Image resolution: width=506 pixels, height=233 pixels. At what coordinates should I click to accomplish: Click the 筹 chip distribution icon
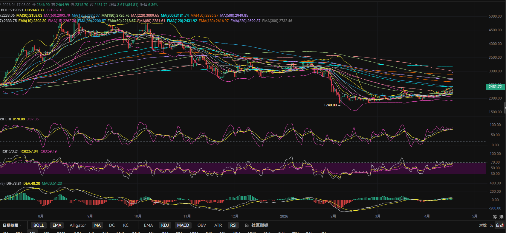pyautogui.click(x=495, y=217)
